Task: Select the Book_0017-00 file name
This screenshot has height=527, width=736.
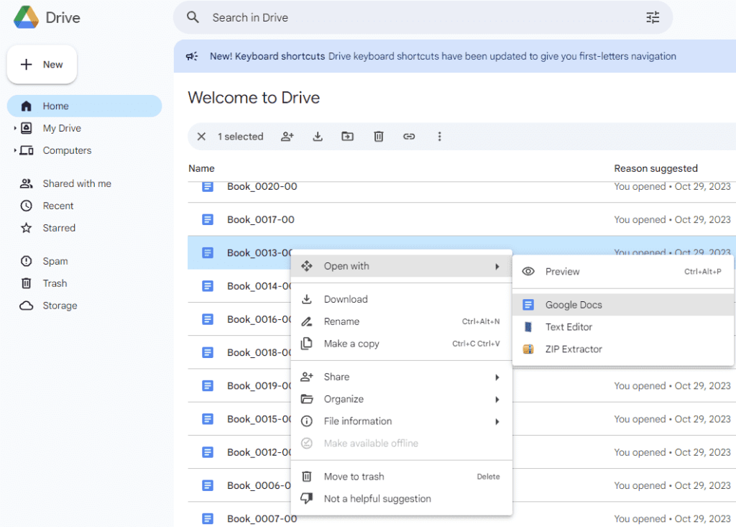Action: pyautogui.click(x=260, y=219)
